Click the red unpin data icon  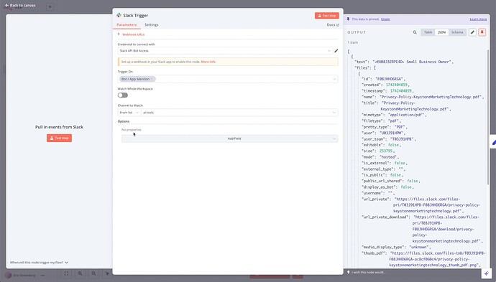tap(482, 32)
